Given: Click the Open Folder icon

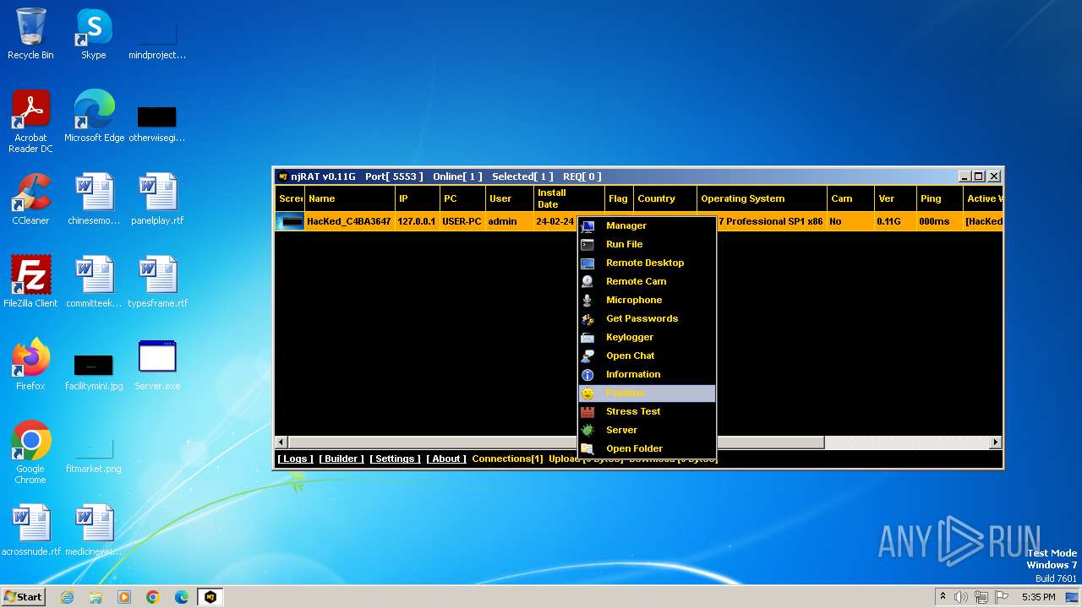Looking at the screenshot, I should [587, 448].
